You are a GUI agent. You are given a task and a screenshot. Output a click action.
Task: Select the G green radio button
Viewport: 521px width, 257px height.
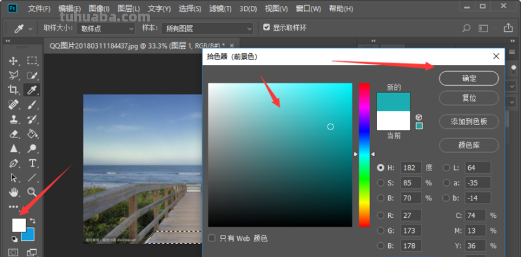(380, 230)
